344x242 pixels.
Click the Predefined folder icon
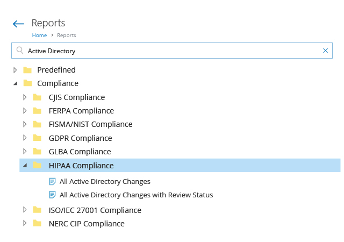pyautogui.click(x=27, y=70)
